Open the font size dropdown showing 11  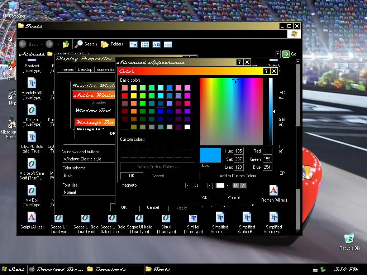coord(209,185)
